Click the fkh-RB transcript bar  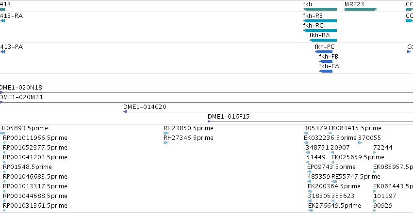pyautogui.click(x=320, y=21)
